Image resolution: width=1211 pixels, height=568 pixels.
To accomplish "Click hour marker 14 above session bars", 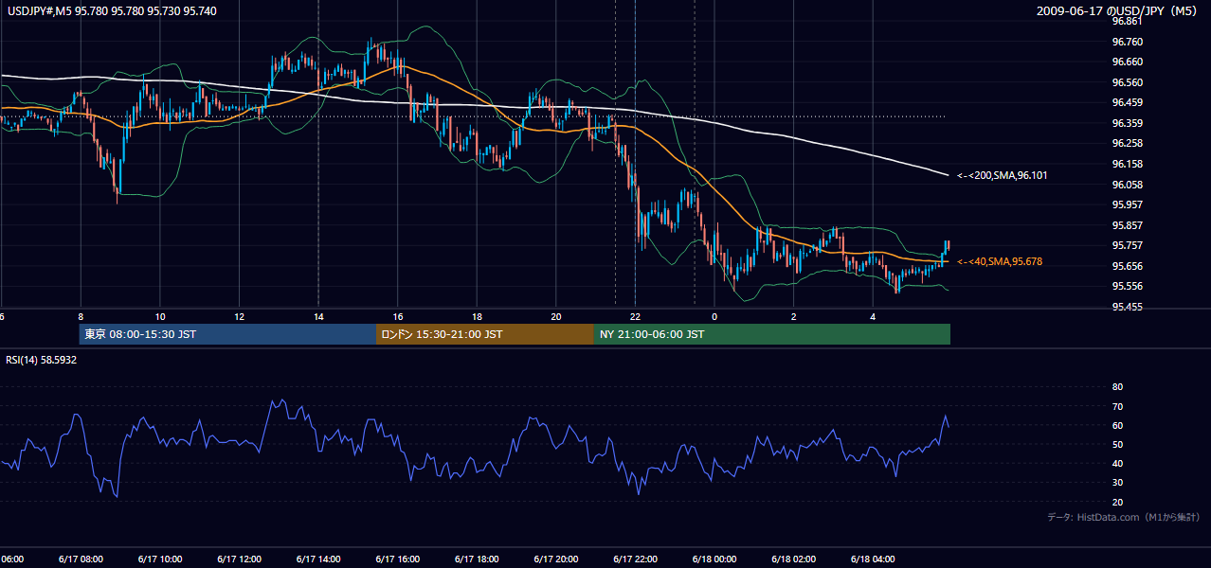I will 318,316.
